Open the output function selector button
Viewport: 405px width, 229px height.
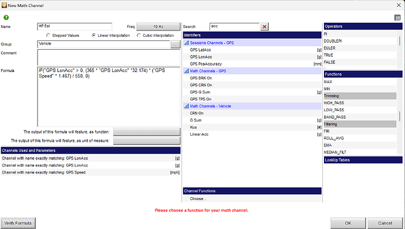[147, 132]
